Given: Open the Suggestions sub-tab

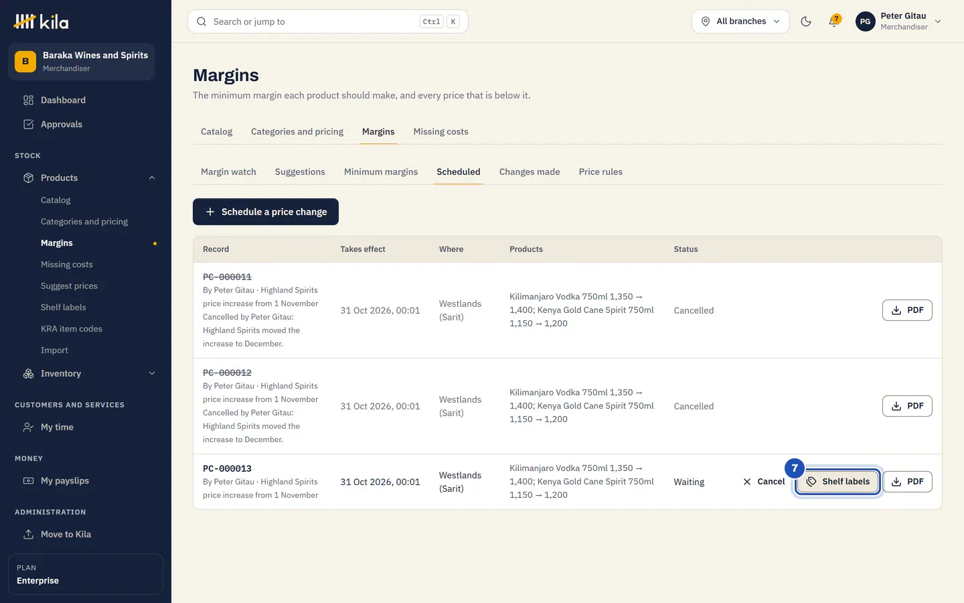Looking at the screenshot, I should point(300,172).
